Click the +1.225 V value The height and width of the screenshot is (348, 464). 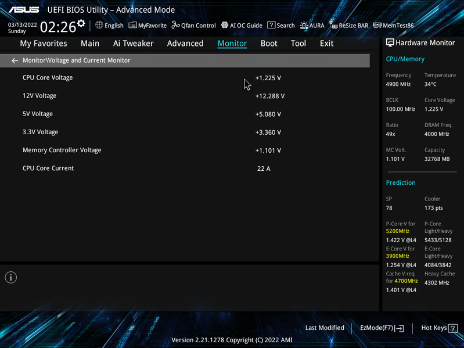tap(268, 78)
